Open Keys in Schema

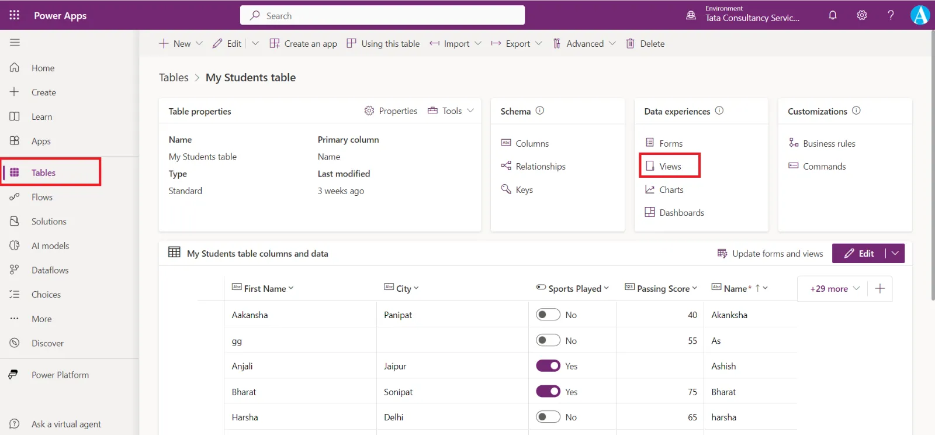pos(517,189)
